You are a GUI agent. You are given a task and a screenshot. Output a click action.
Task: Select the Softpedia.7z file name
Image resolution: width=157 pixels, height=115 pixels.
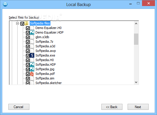point(44,42)
